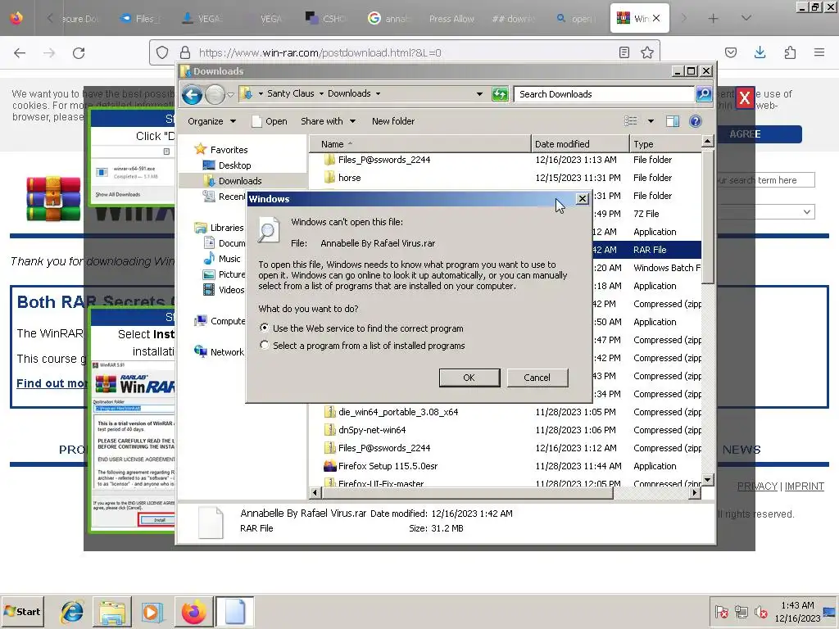Open the Organize menu
The height and width of the screenshot is (629, 839).
[211, 121]
